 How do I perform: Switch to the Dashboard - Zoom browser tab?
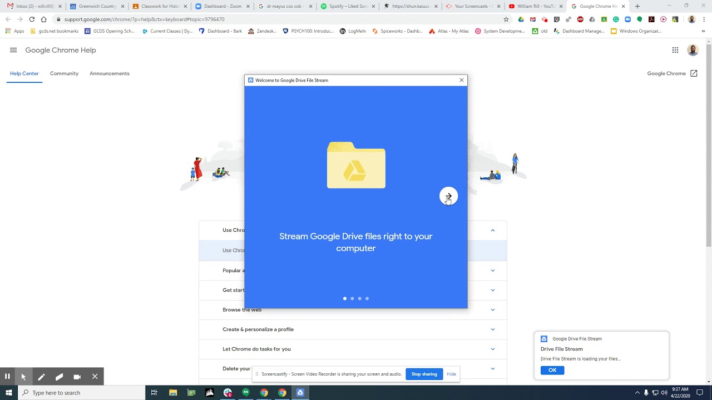point(222,6)
